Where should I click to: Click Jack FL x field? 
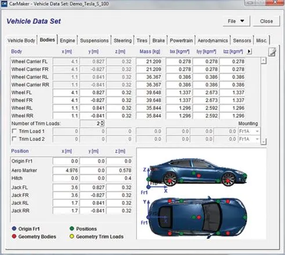66,188
